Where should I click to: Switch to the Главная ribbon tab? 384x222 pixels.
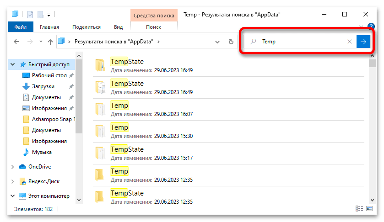coord(49,27)
